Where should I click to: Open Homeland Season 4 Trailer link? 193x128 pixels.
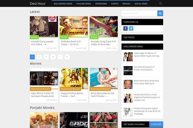[x=144, y=68]
